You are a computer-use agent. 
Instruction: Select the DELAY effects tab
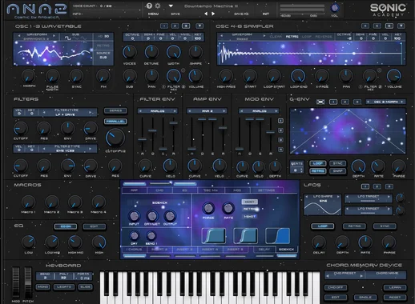pos(264,250)
